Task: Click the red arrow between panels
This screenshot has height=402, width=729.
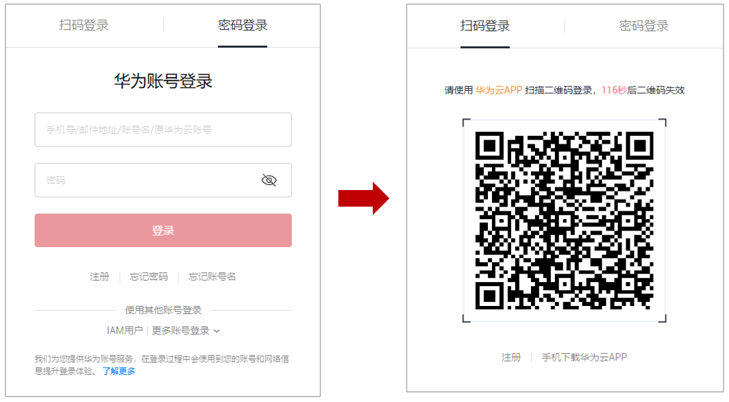Action: tap(364, 199)
